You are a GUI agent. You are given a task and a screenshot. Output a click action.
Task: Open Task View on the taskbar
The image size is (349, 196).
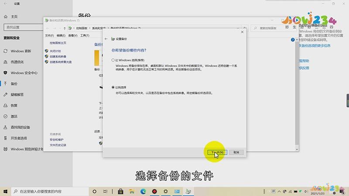pos(105,191)
